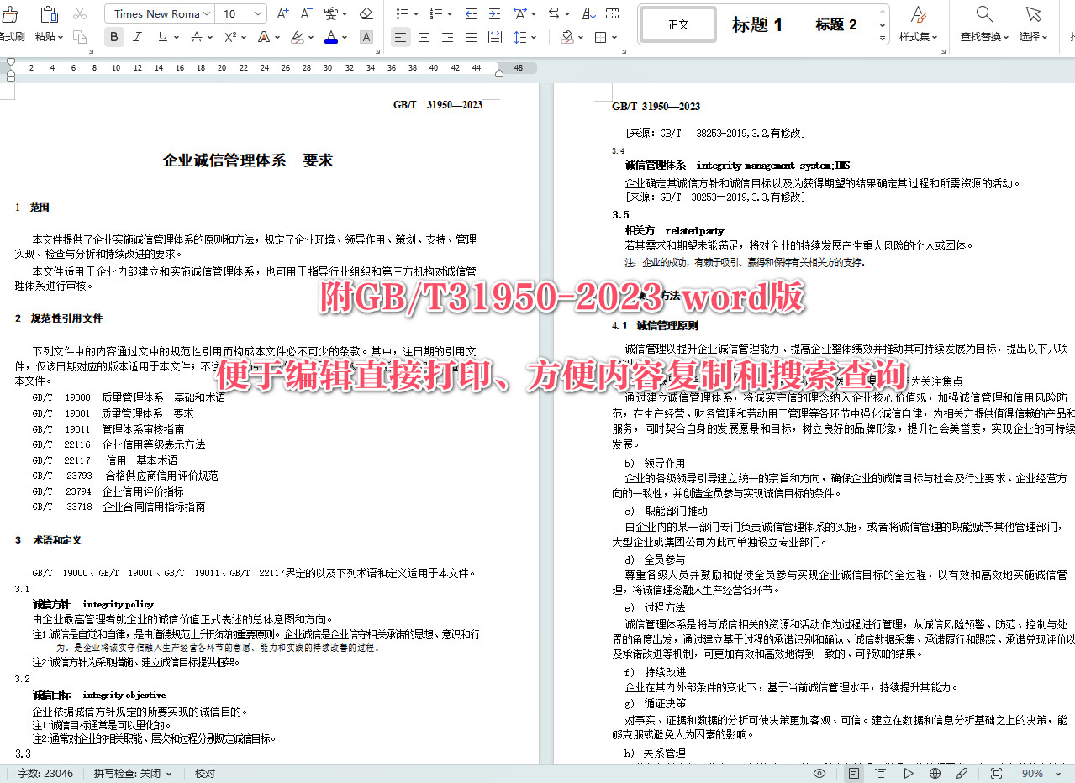Toggle italic formatting
1075x783 pixels.
[x=136, y=37]
